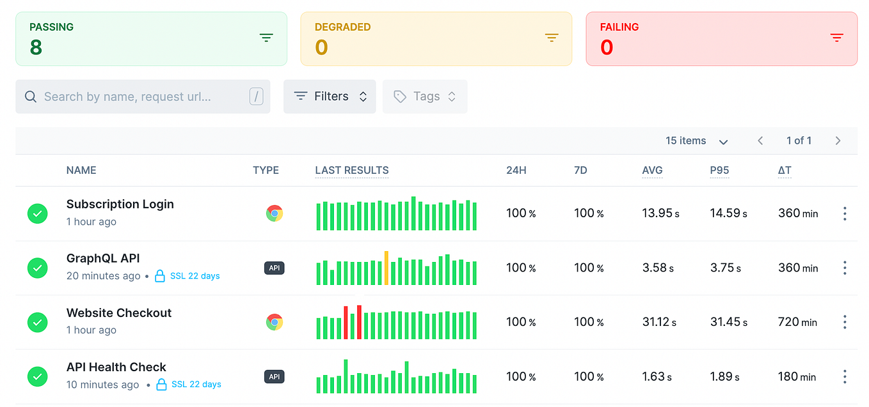Click the API Health Check SSL lock icon
This screenshot has width=869, height=407.
pos(161,385)
